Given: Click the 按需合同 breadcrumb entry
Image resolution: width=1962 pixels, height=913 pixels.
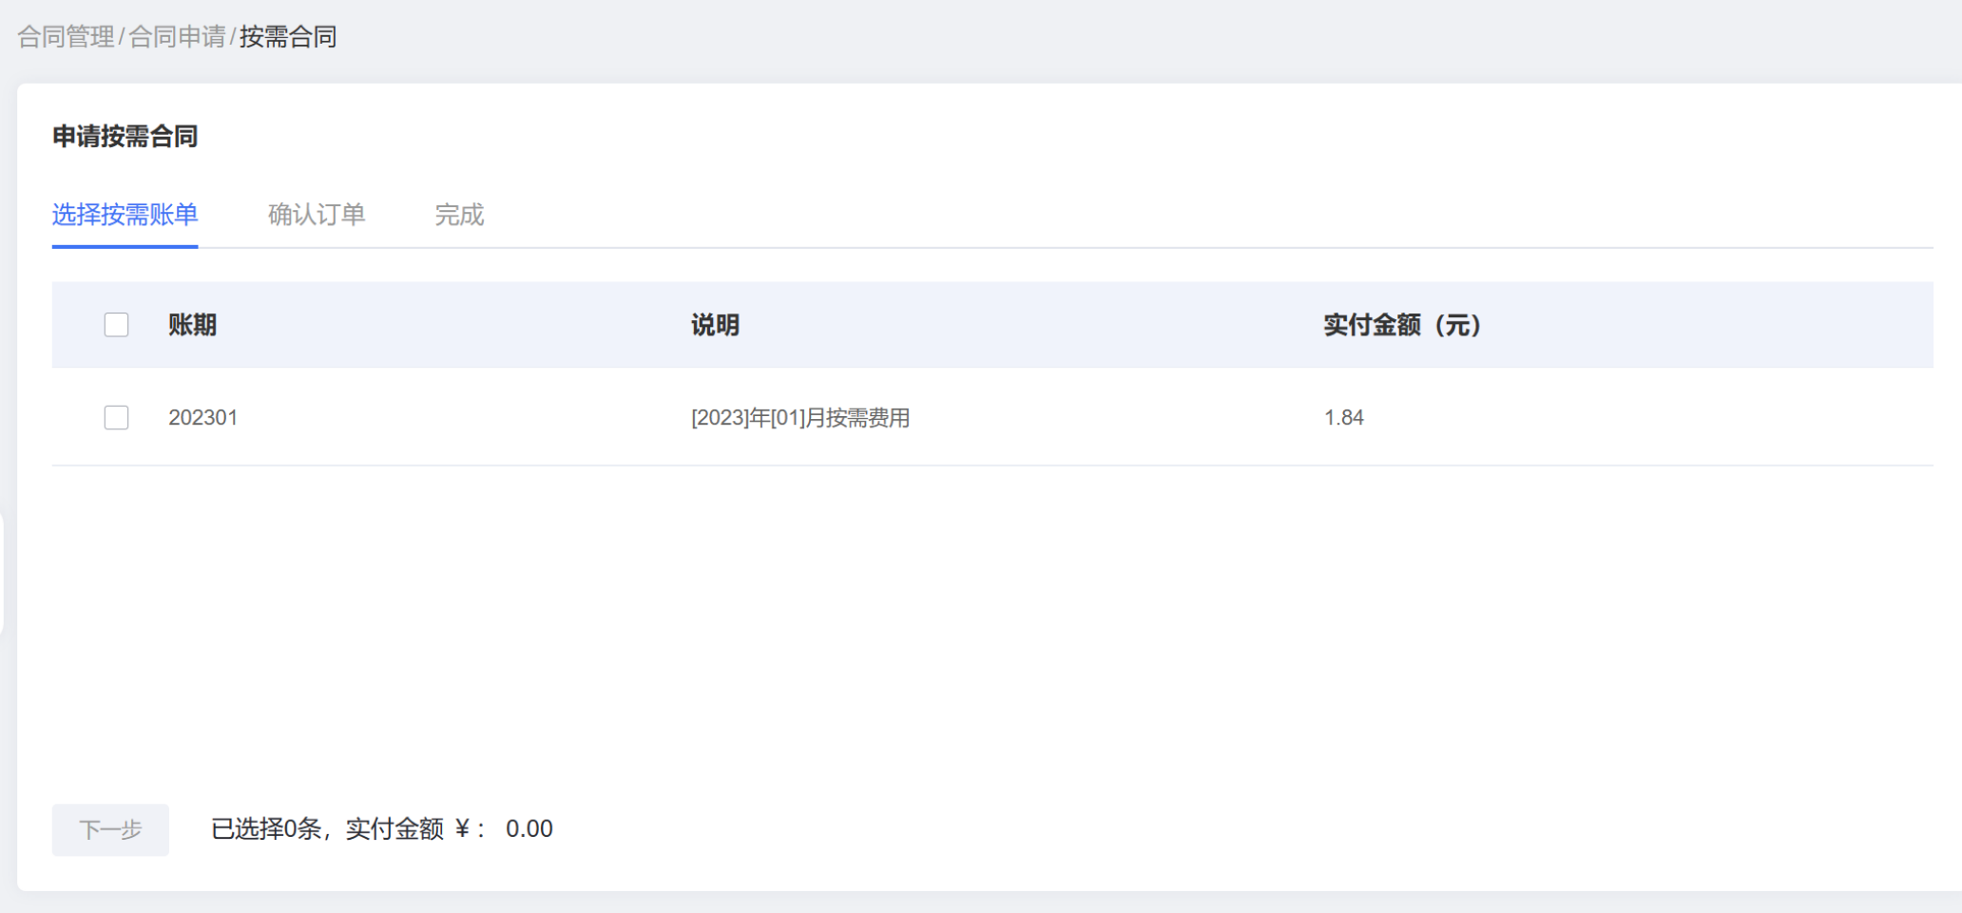Looking at the screenshot, I should point(289,37).
